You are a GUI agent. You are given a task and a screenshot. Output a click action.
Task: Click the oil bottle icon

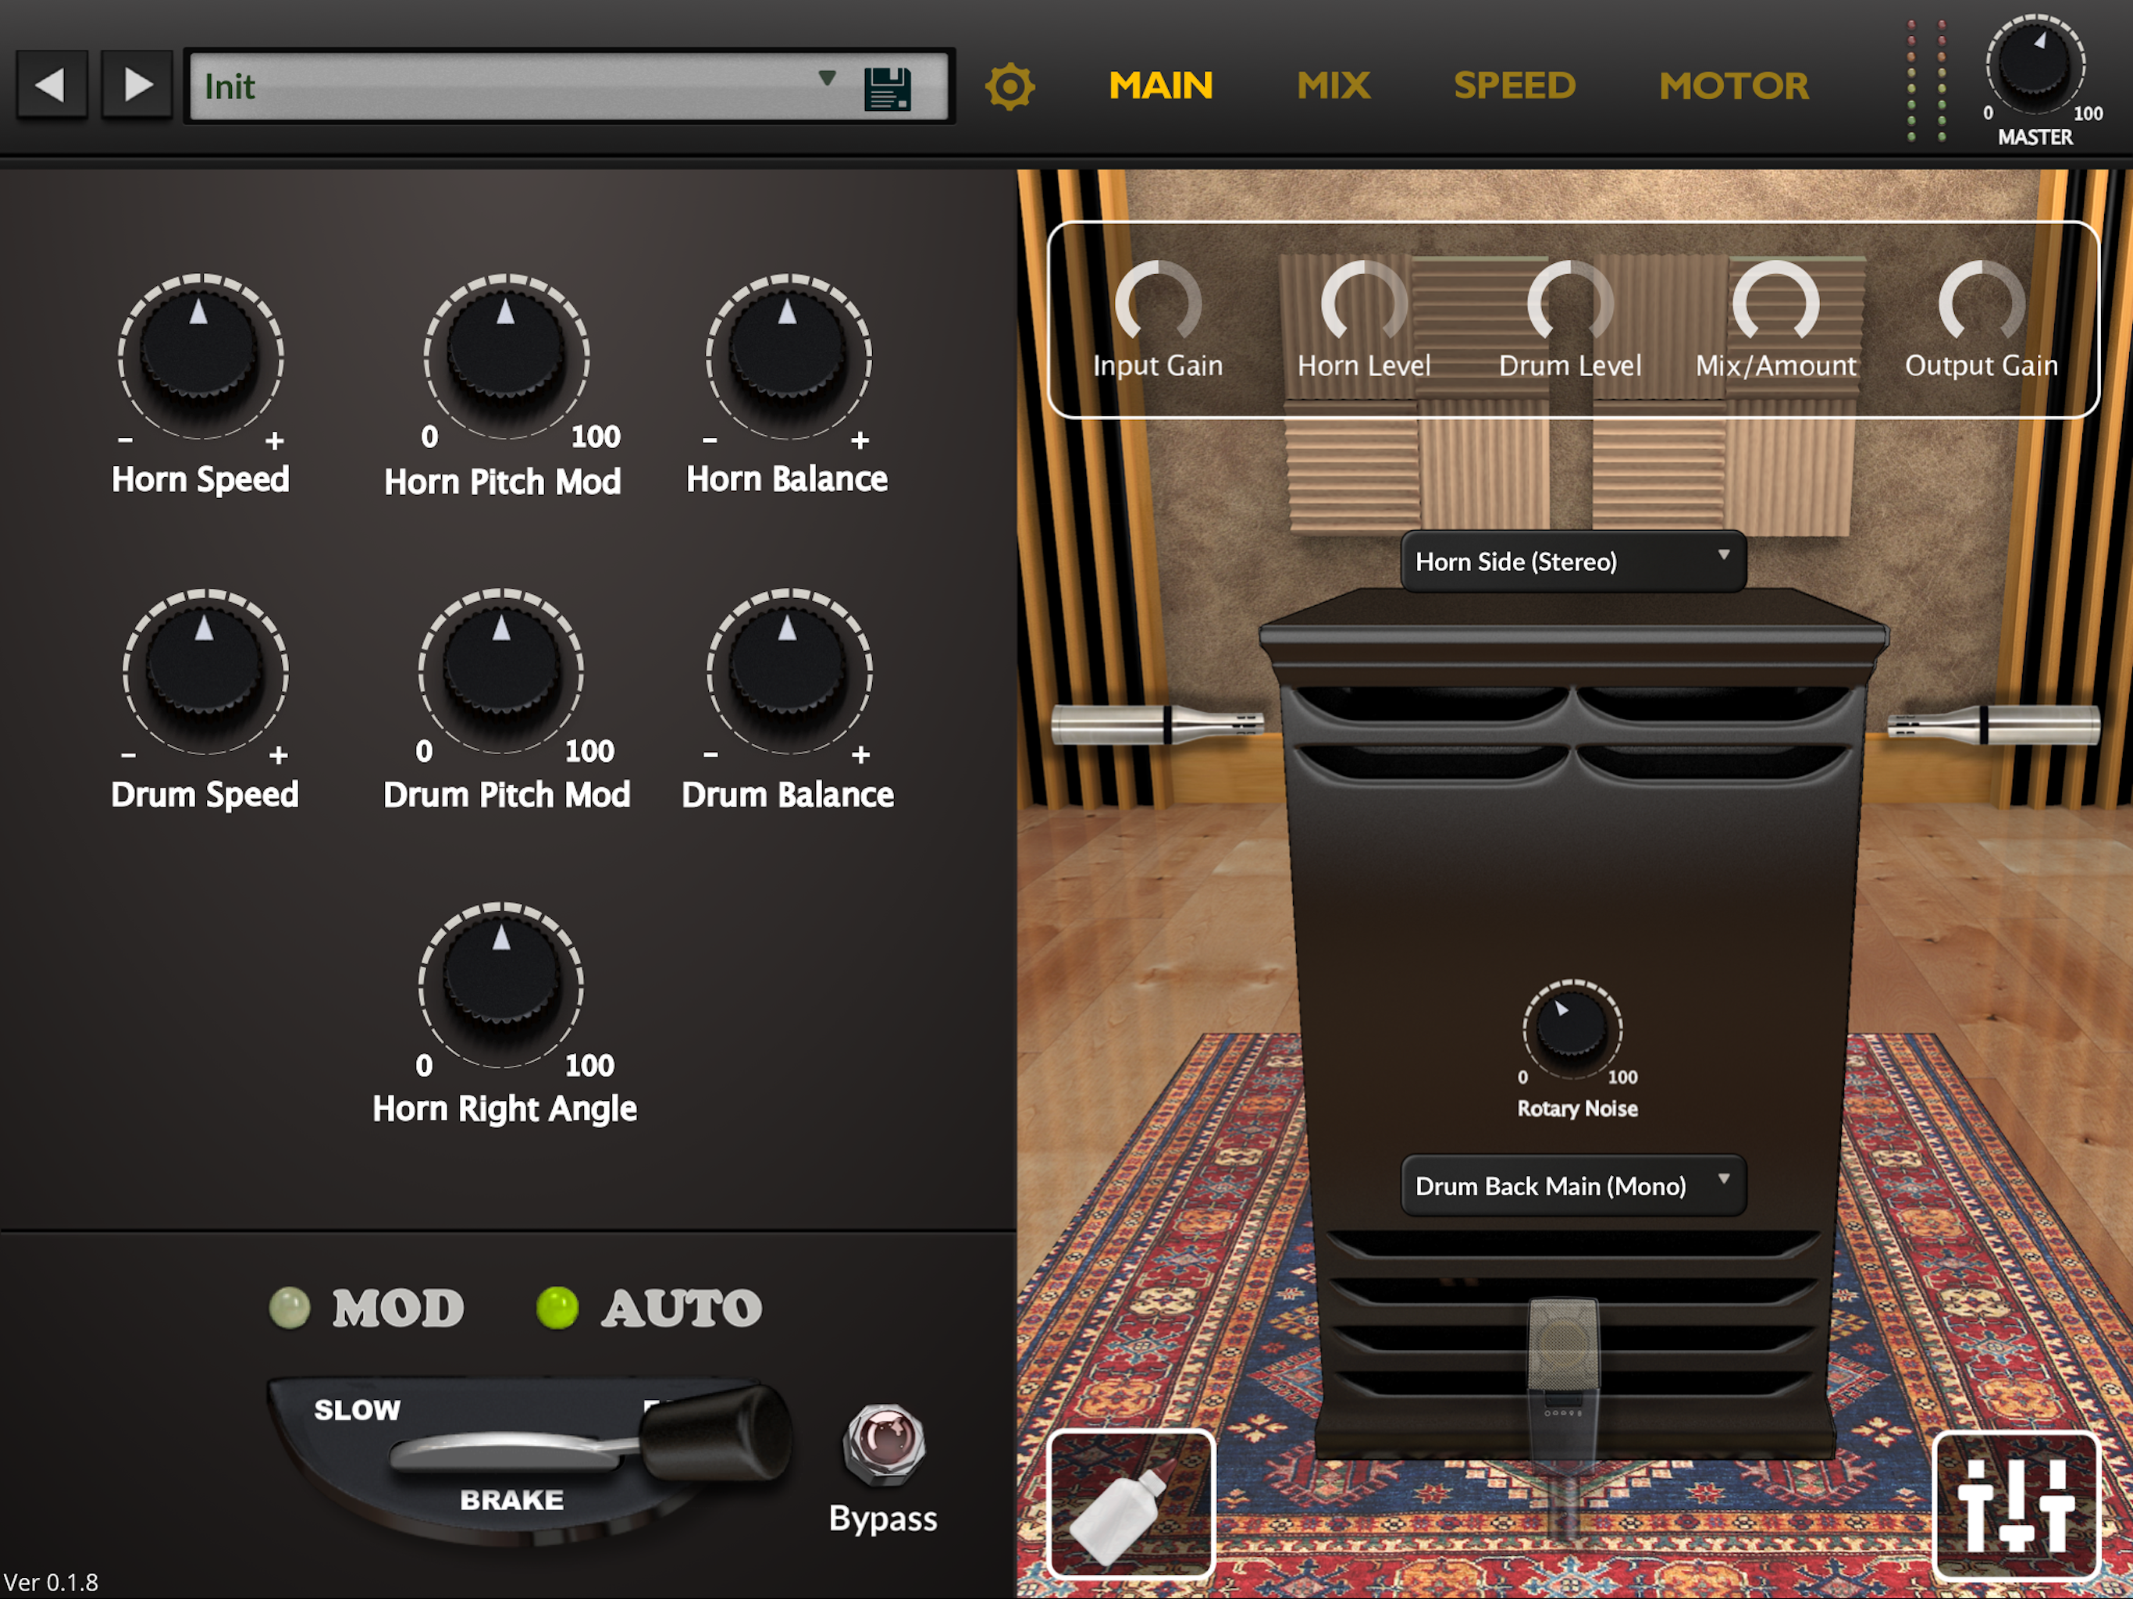(1131, 1505)
